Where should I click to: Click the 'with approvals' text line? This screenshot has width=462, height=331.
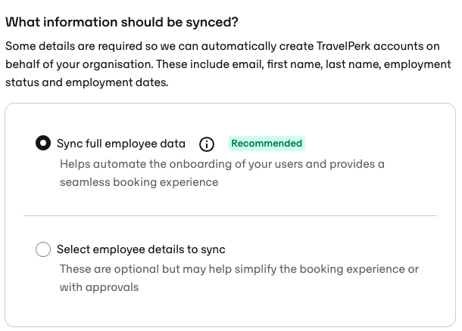pyautogui.click(x=99, y=287)
